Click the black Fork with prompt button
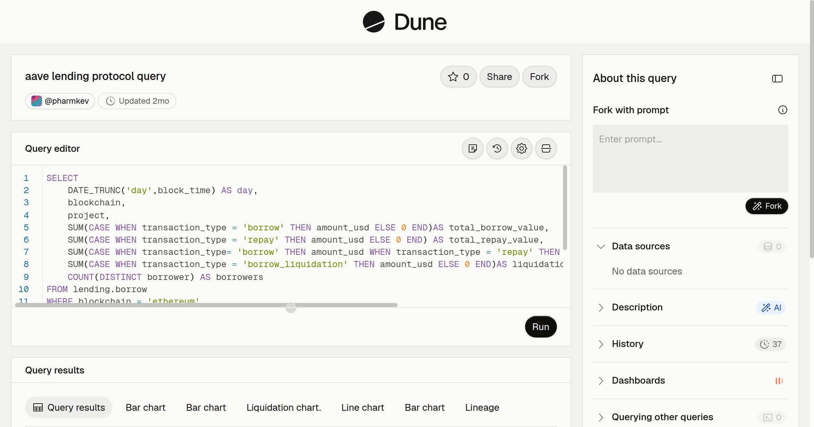 click(x=767, y=206)
